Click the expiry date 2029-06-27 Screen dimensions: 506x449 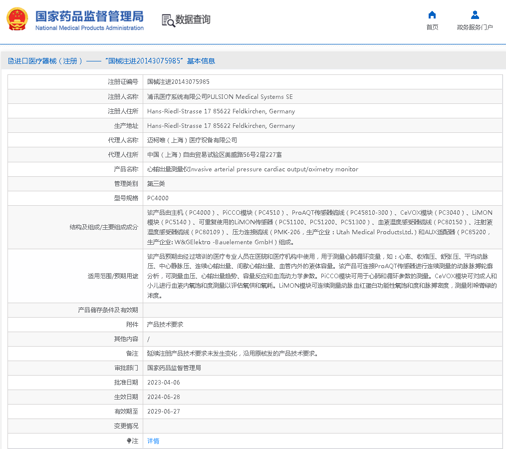pos(164,412)
